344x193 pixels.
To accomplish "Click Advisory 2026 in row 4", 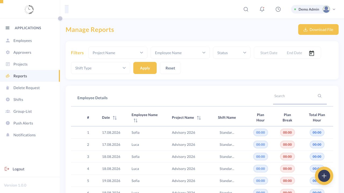I will click(184, 169).
